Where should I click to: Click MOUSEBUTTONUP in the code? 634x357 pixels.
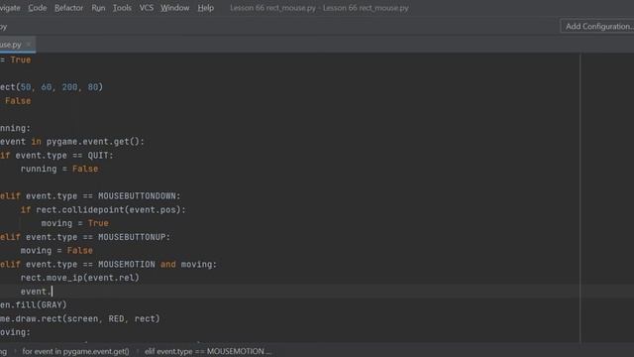pyautogui.click(x=132, y=237)
